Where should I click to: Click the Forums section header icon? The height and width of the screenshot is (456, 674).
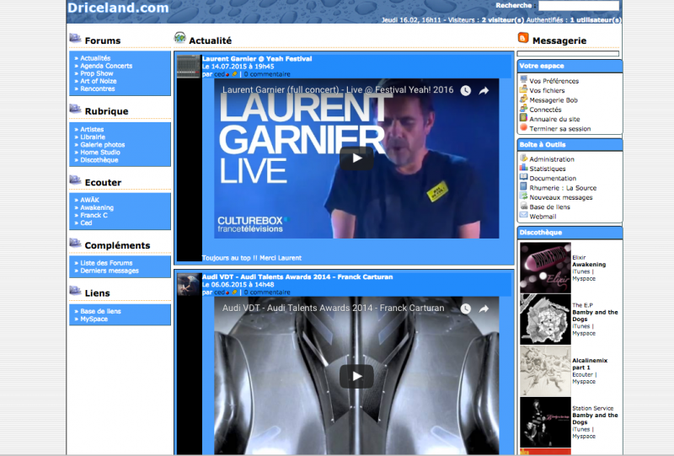[x=75, y=38]
